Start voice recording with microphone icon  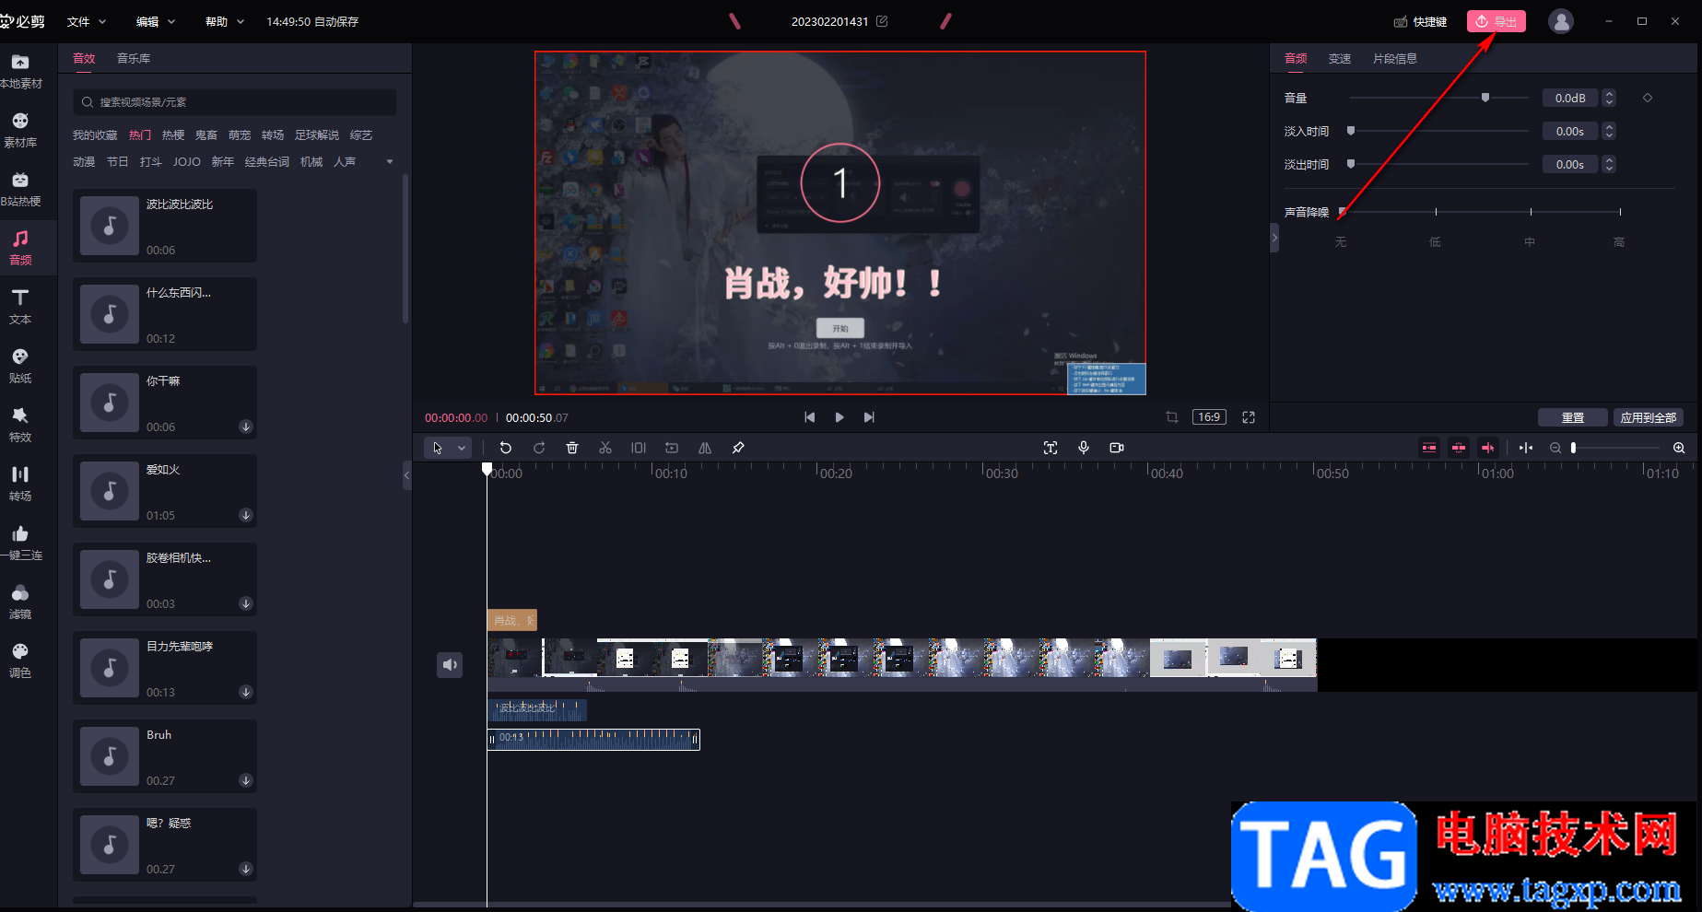[x=1084, y=448]
